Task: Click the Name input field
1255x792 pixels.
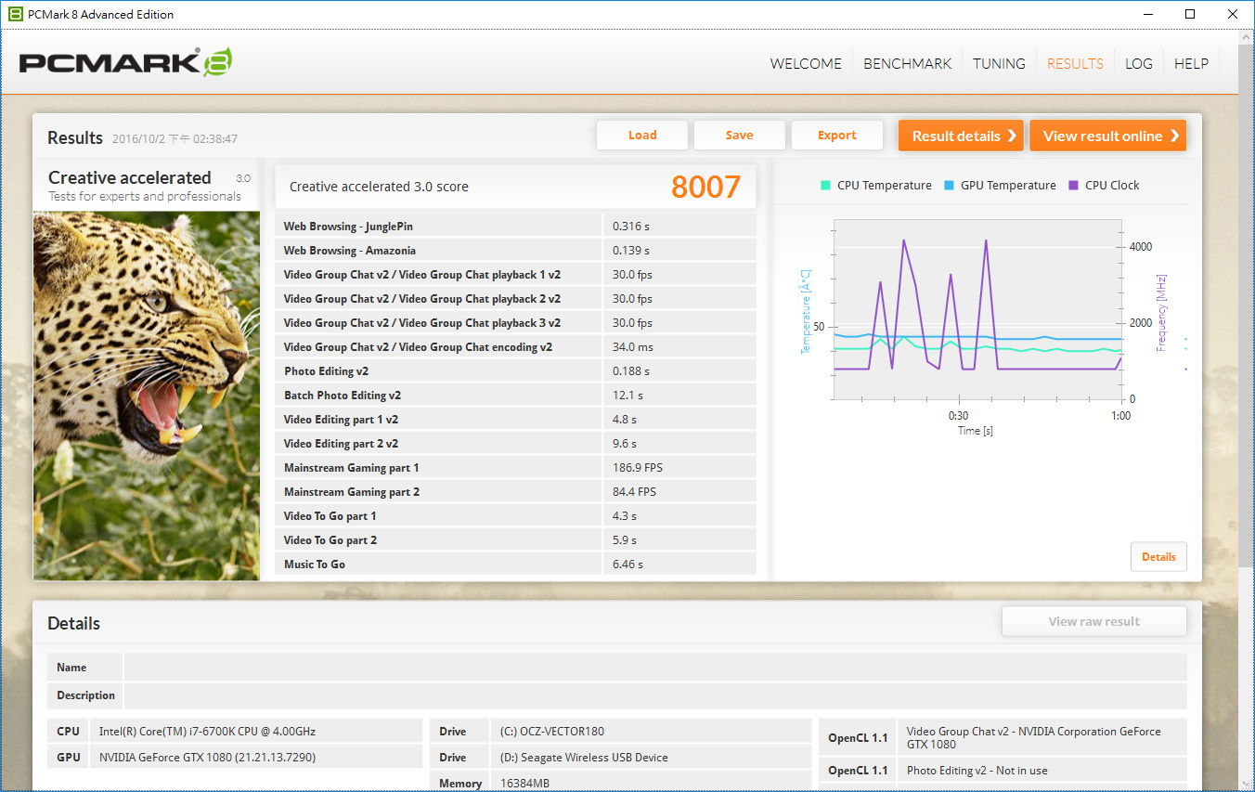Action: click(654, 668)
